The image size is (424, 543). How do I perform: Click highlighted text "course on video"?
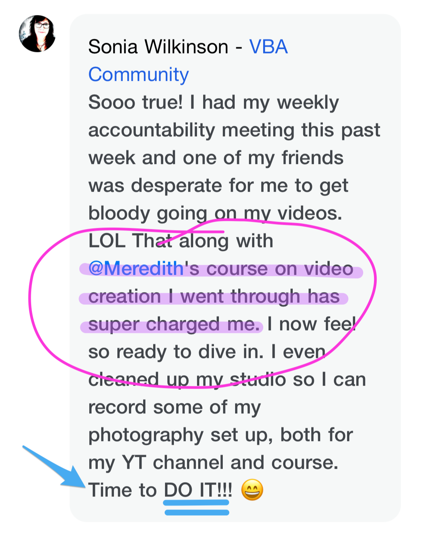(x=280, y=268)
